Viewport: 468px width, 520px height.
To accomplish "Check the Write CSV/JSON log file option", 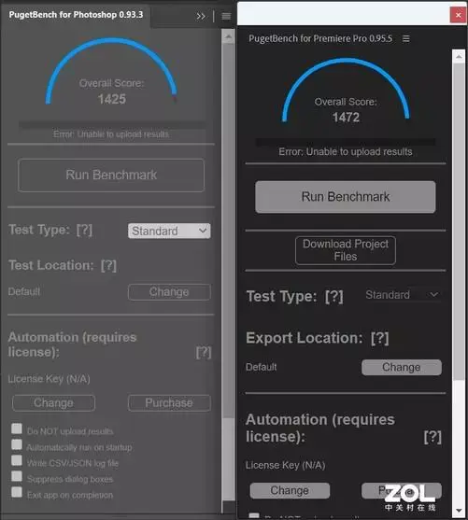I will (17, 460).
